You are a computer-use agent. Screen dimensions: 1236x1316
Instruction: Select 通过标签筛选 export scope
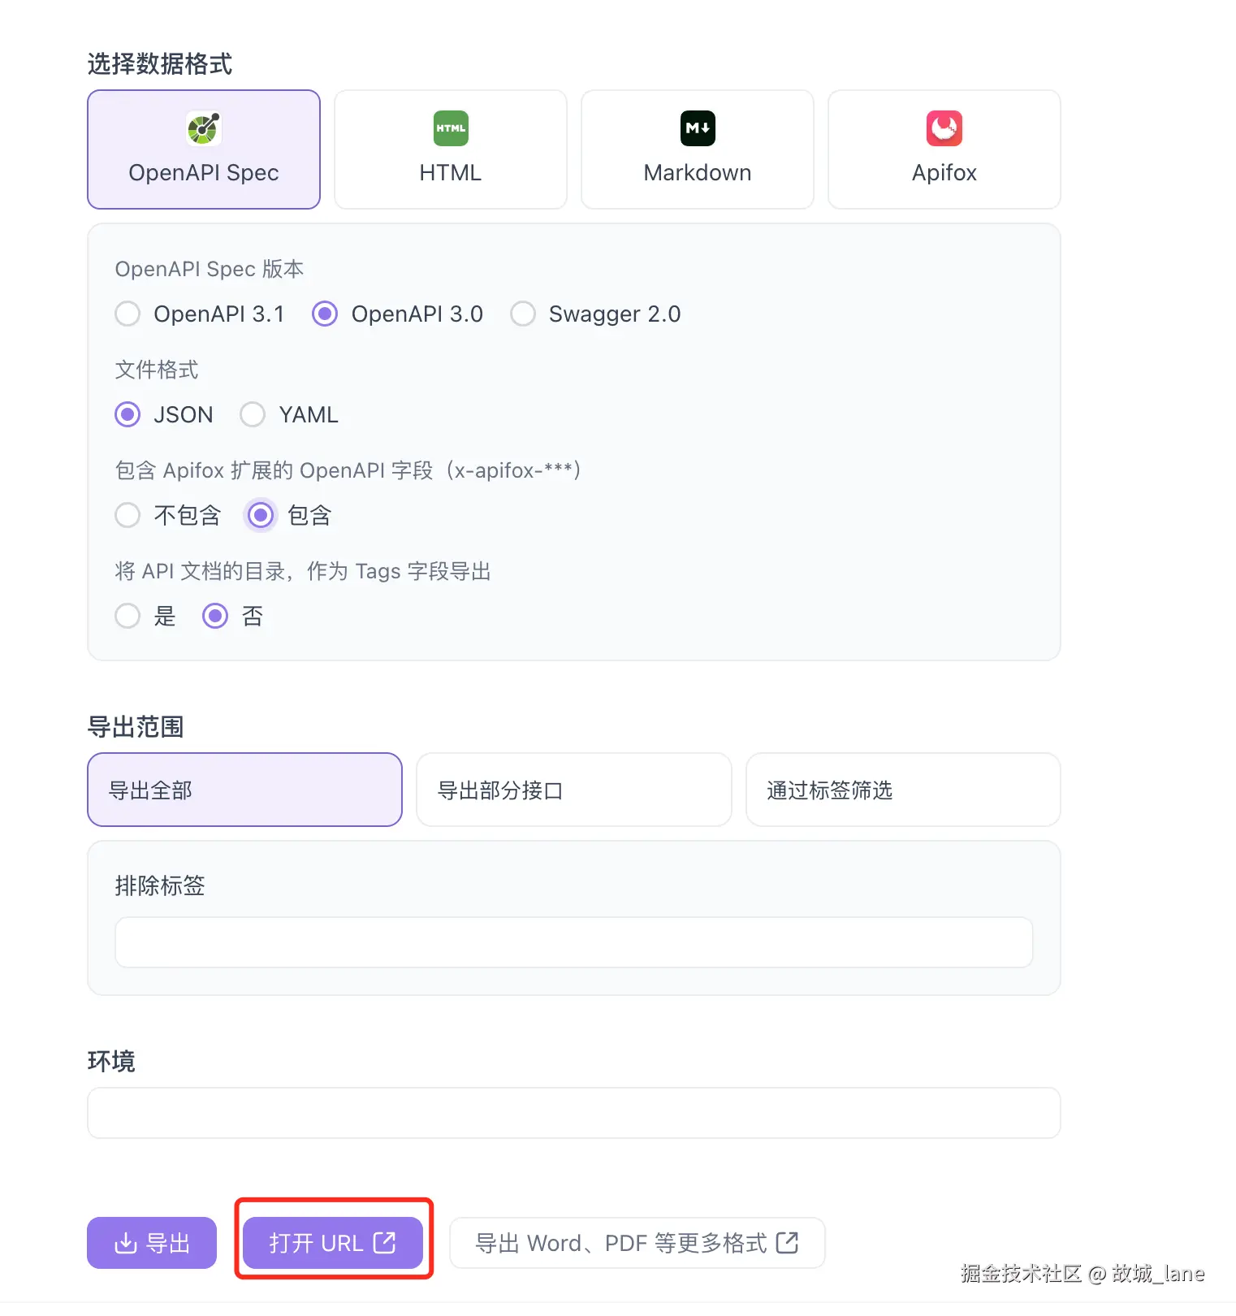tap(903, 790)
